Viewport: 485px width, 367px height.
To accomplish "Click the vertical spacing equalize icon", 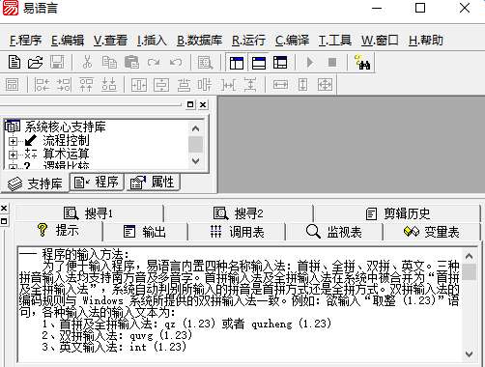I will [x=250, y=85].
